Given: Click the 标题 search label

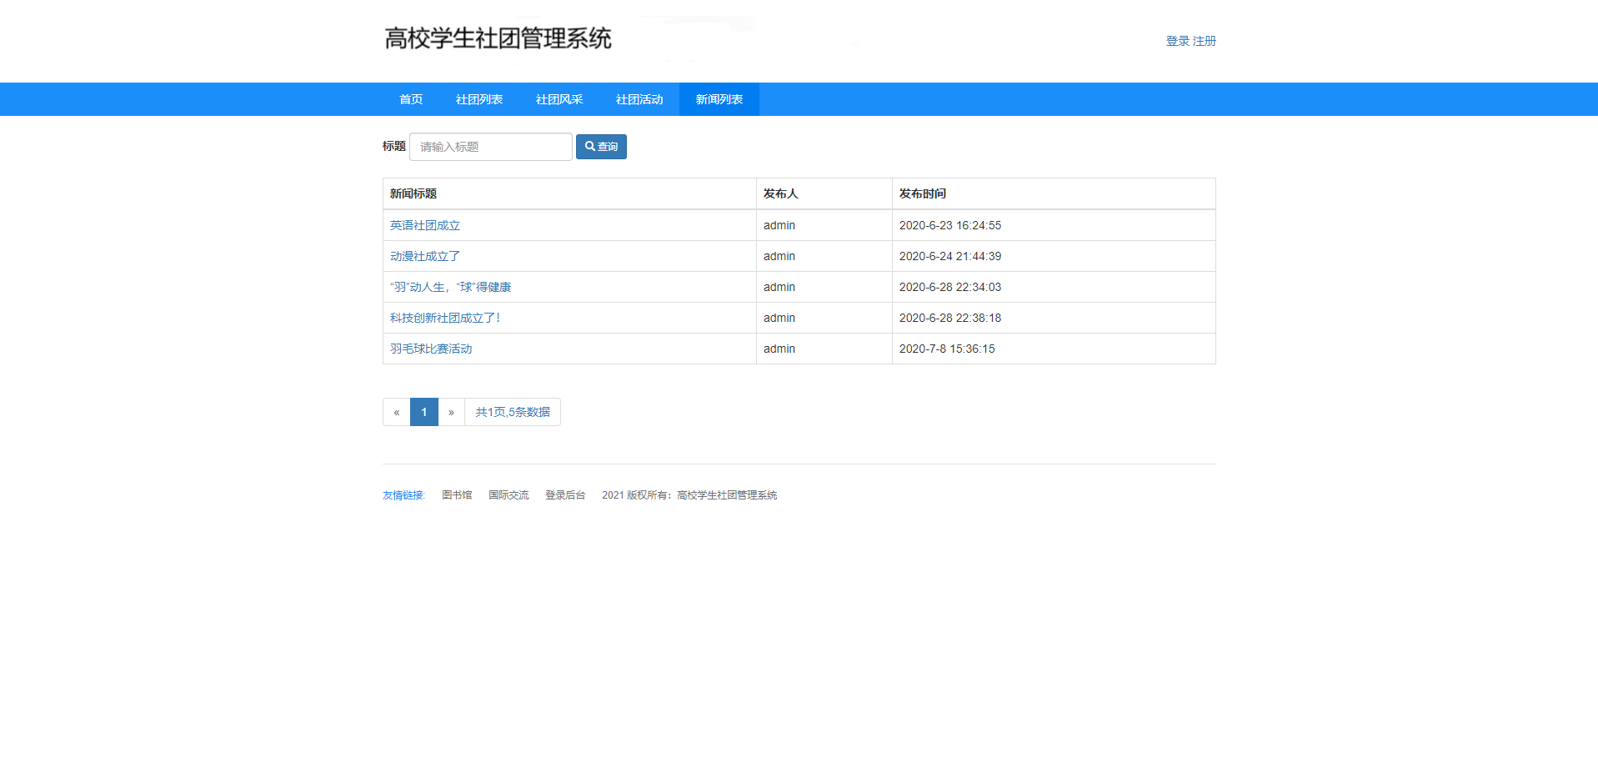Looking at the screenshot, I should (394, 146).
